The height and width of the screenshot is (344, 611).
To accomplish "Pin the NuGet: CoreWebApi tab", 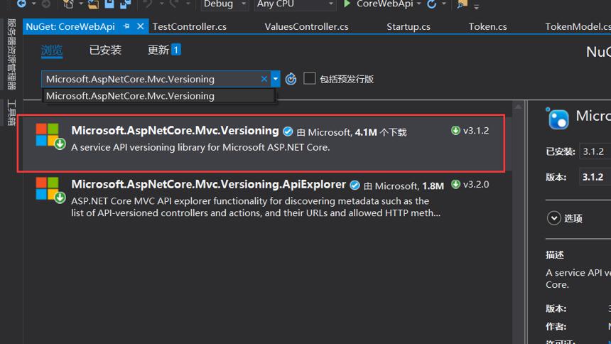I will (x=126, y=26).
